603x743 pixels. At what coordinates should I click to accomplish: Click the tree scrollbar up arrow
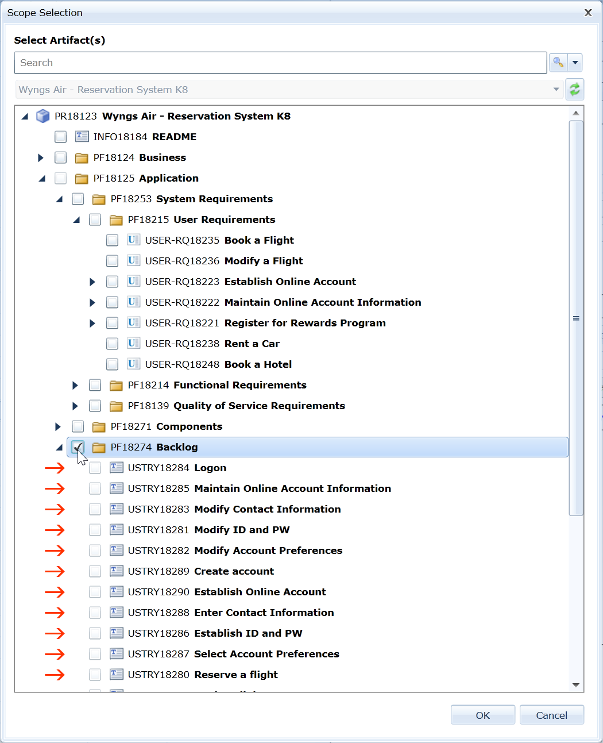coord(576,113)
